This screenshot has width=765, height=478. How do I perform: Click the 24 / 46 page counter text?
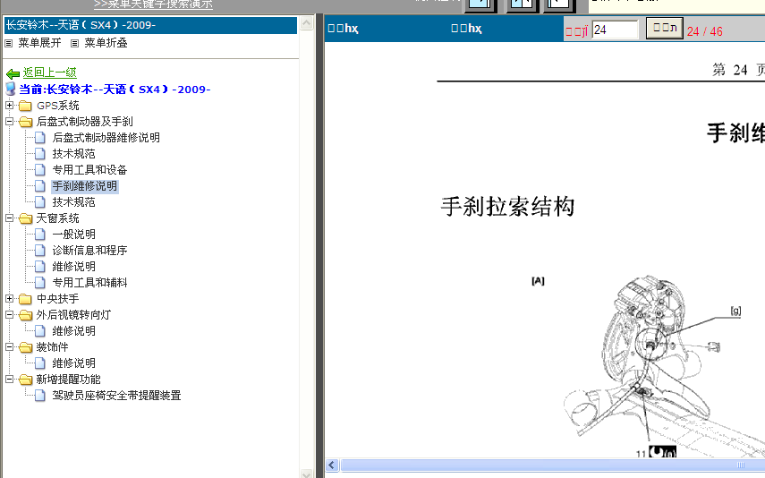[704, 31]
